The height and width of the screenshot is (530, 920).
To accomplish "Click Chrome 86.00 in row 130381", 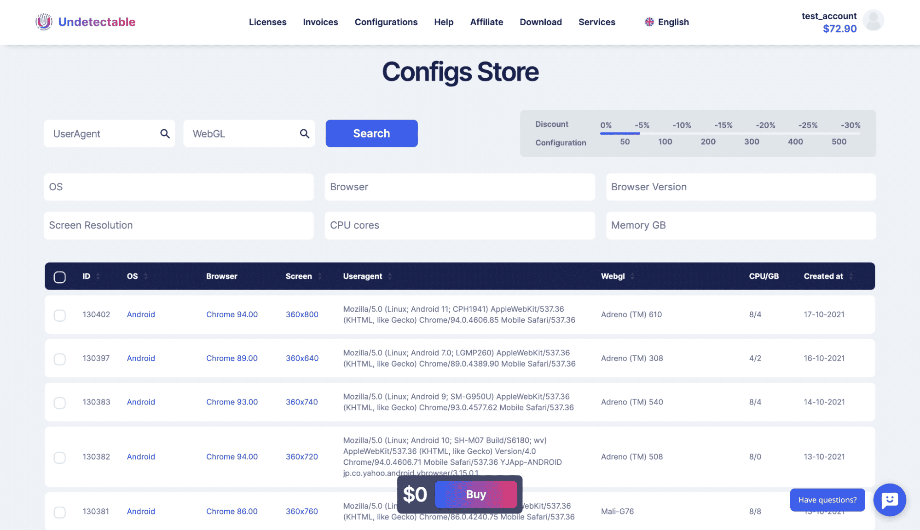I will click(232, 511).
